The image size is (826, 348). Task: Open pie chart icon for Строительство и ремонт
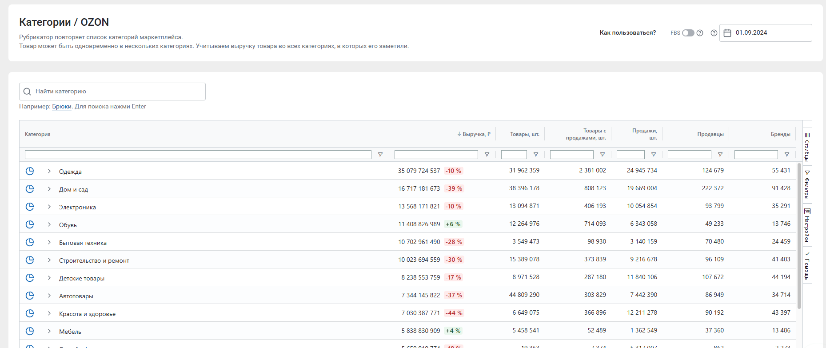click(x=30, y=260)
